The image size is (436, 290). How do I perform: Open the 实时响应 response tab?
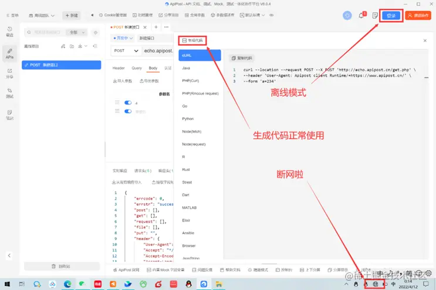(x=120, y=170)
